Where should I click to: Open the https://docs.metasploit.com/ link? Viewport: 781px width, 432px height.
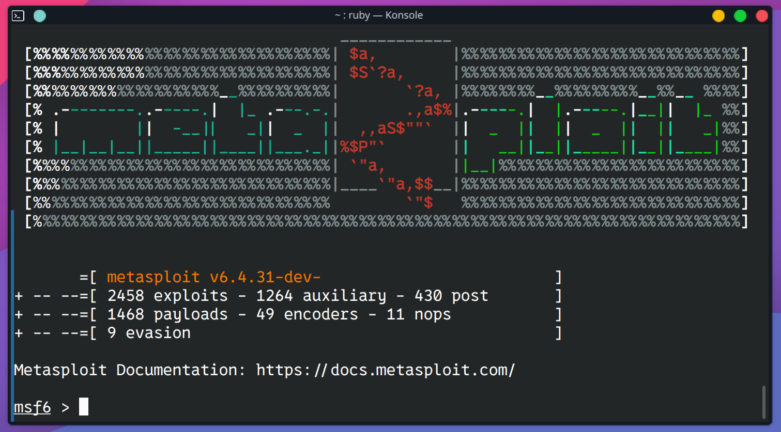(386, 370)
